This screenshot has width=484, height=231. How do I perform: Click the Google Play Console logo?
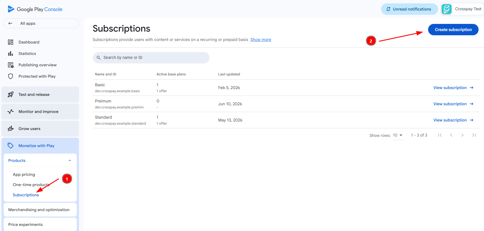click(x=35, y=9)
